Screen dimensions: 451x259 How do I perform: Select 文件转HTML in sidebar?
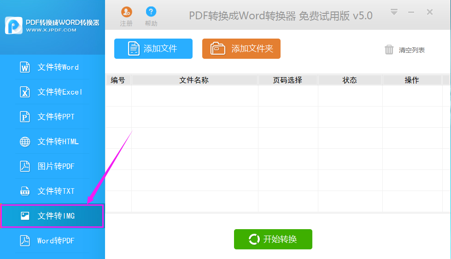(x=52, y=141)
